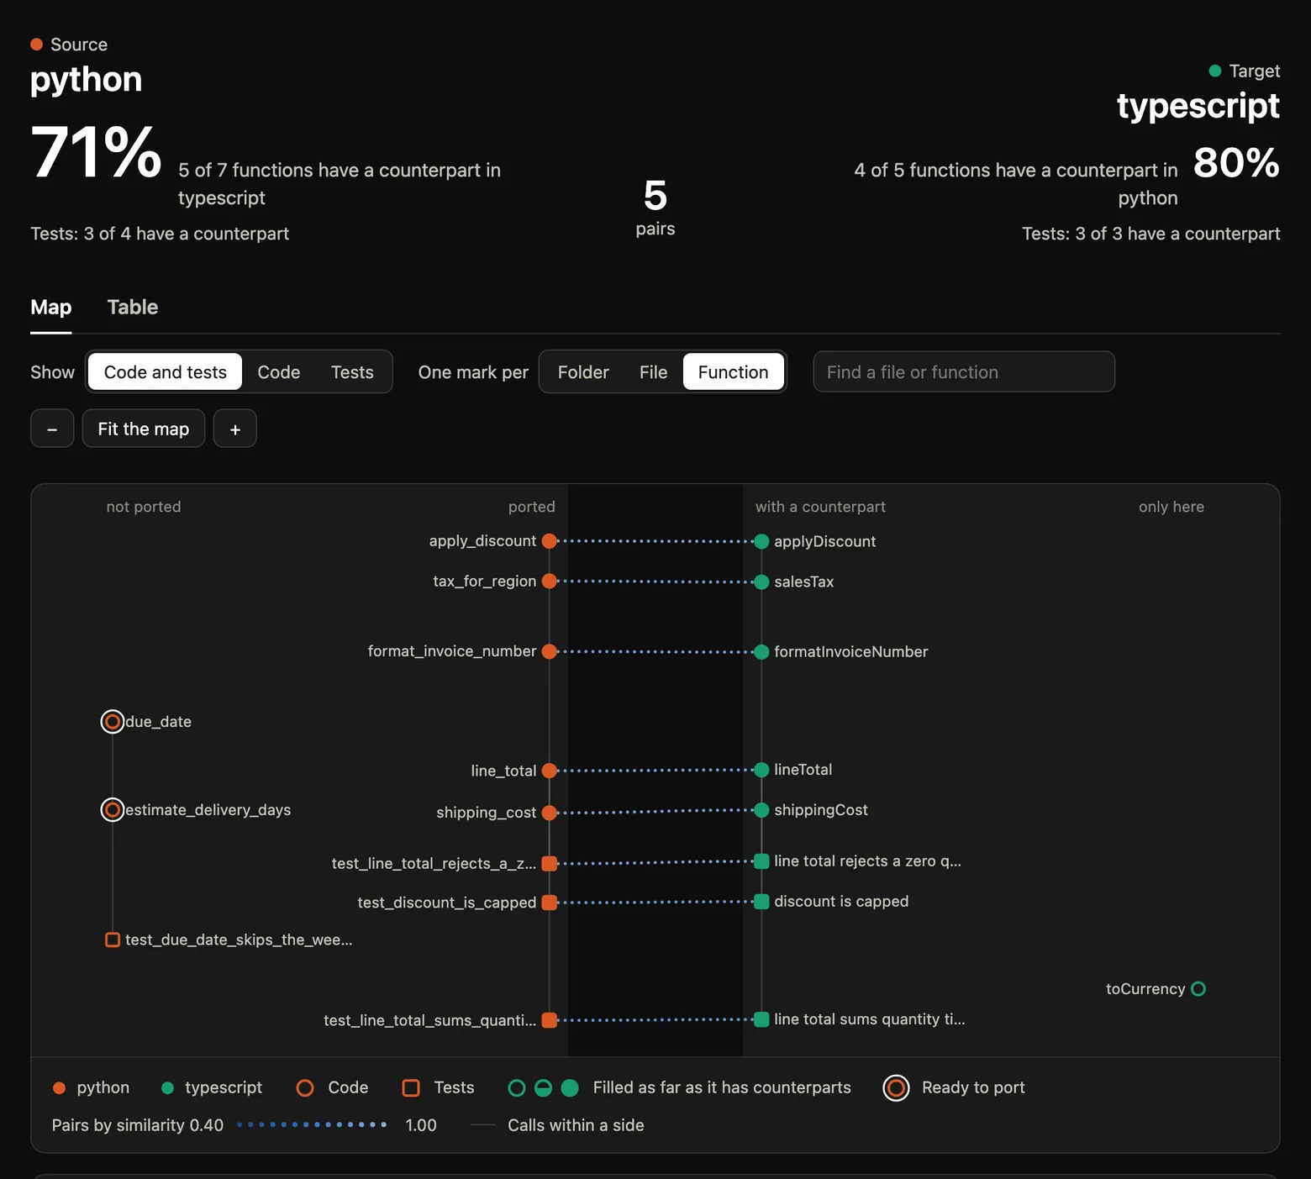1311x1179 pixels.
Task: Click the apply_discount label
Action: (x=482, y=541)
